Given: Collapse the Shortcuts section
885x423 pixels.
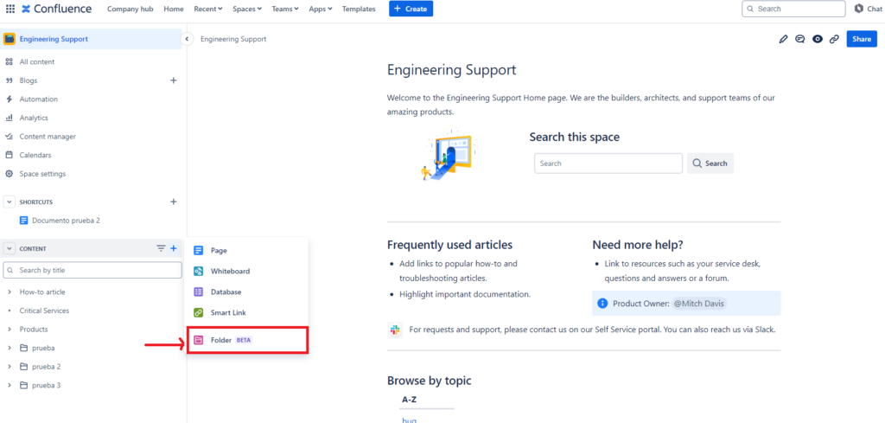Looking at the screenshot, I should tap(10, 202).
